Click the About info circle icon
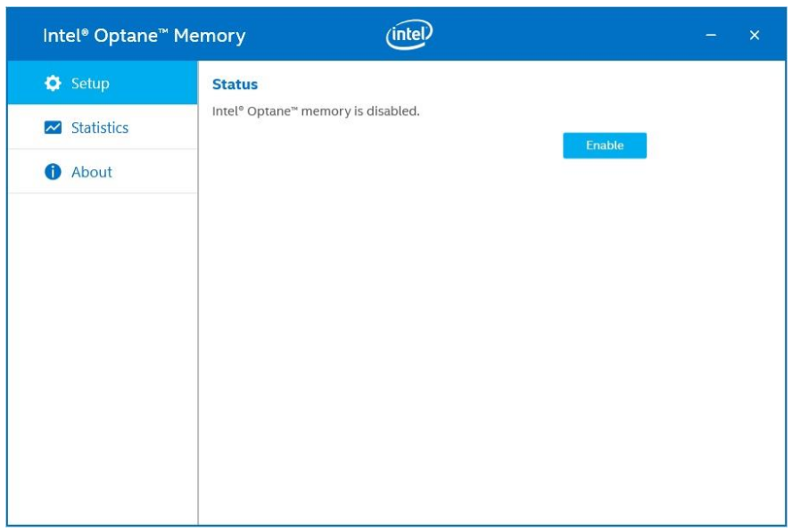 tap(53, 172)
